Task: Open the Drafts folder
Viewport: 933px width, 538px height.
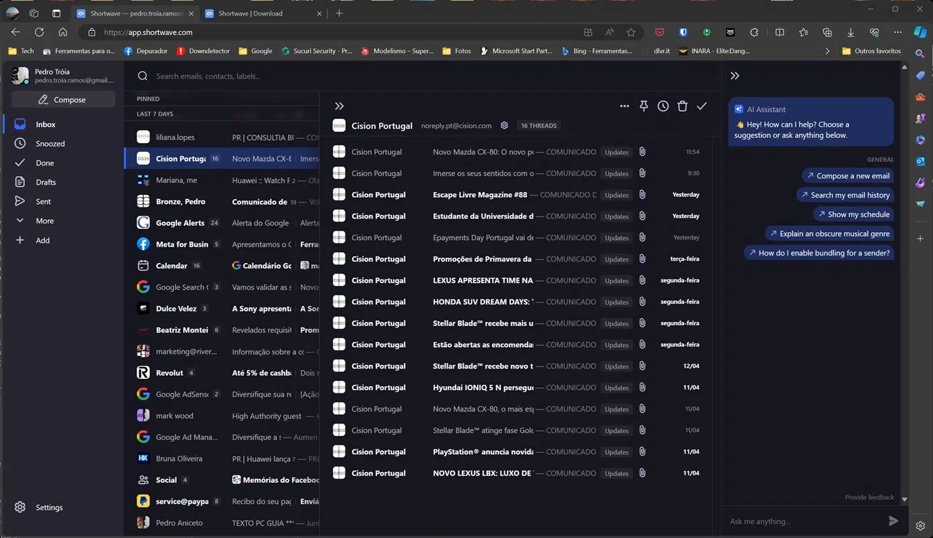Action: pyautogui.click(x=46, y=182)
